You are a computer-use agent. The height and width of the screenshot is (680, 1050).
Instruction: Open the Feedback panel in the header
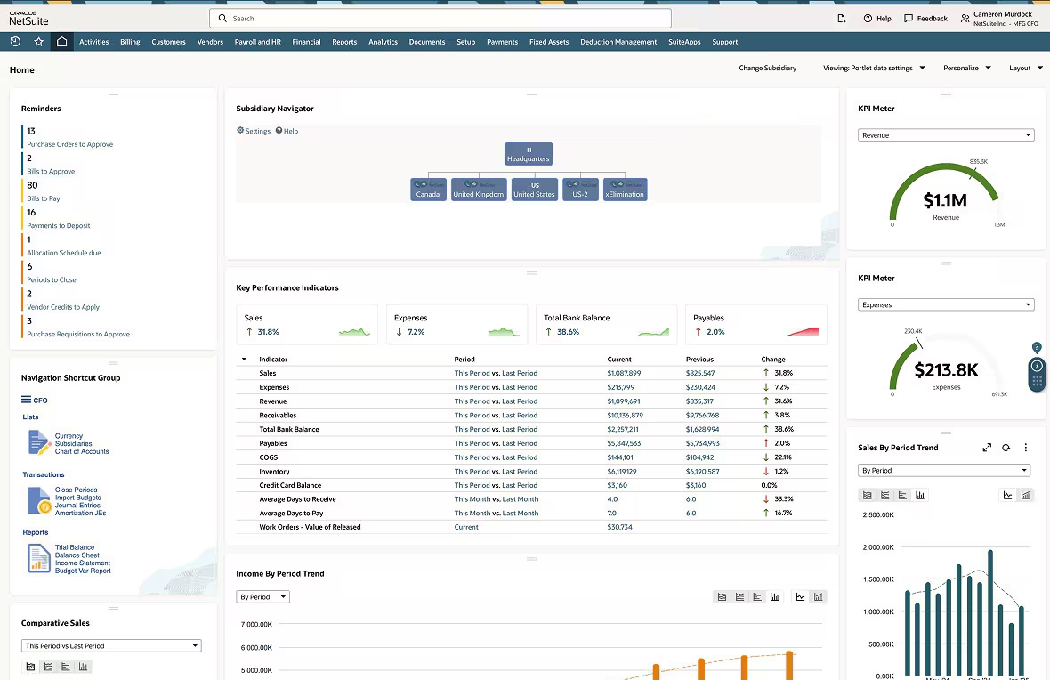[x=925, y=18]
